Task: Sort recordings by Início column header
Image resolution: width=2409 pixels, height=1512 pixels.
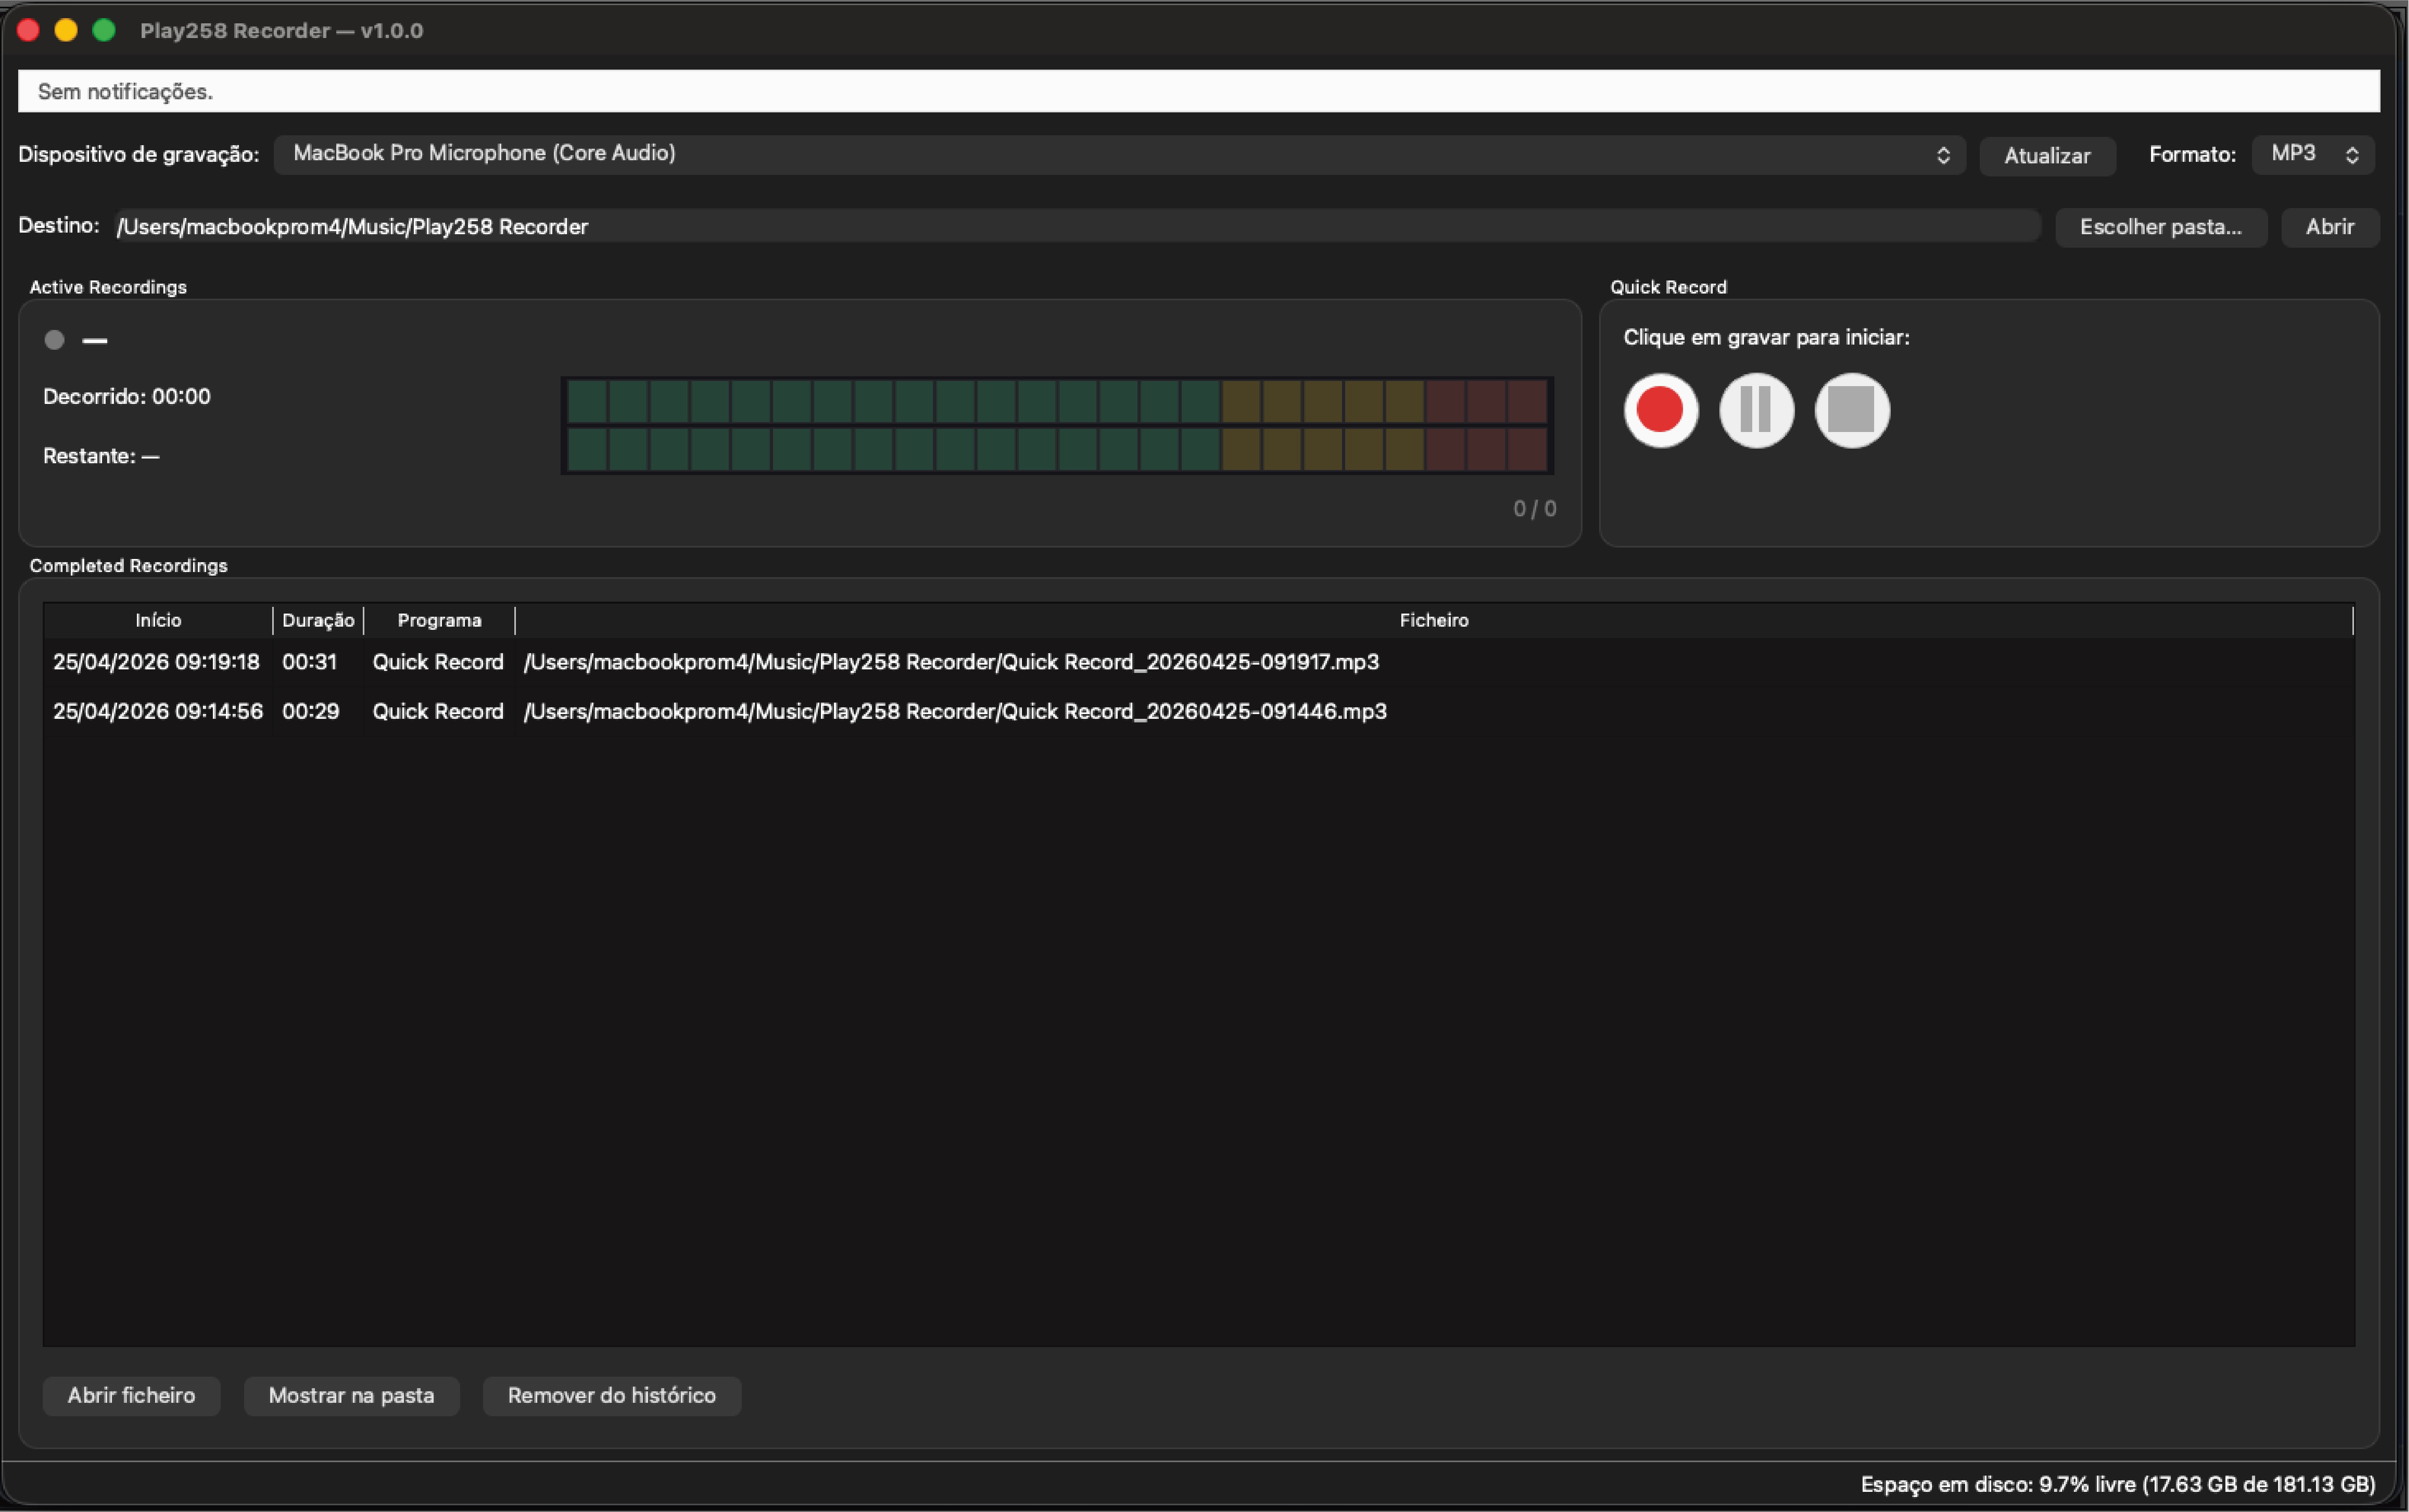Action: tap(158, 620)
